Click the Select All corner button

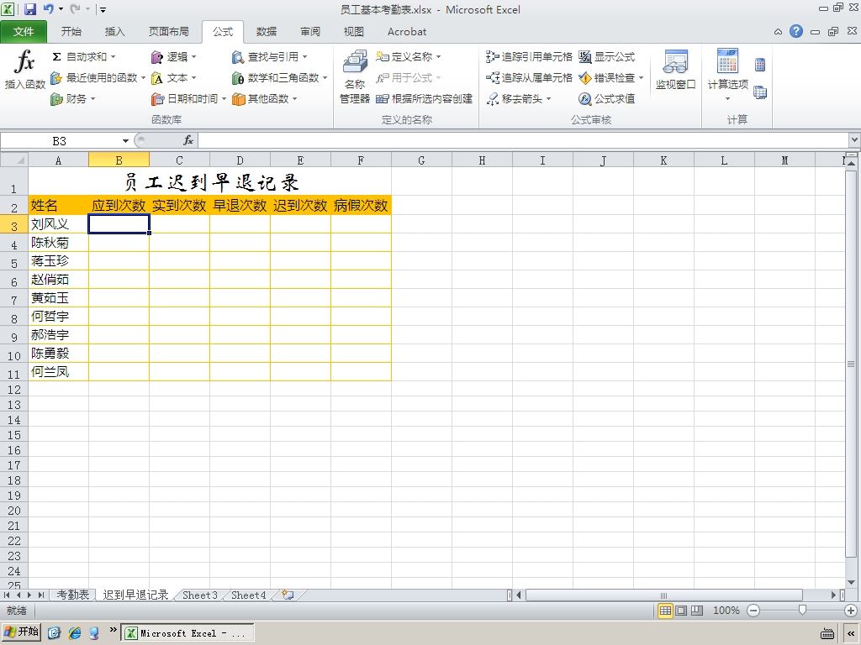(x=13, y=160)
